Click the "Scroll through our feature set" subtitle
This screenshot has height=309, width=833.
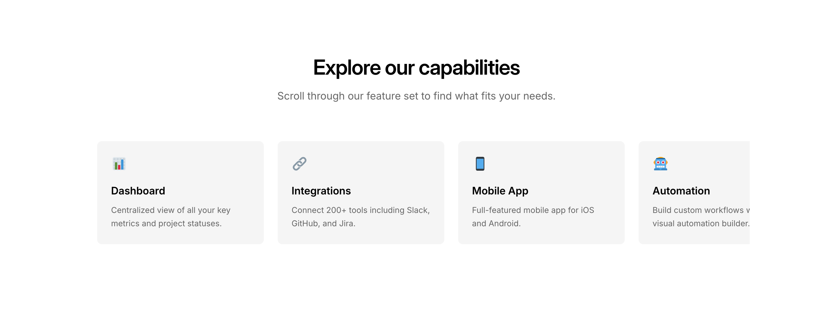tap(416, 96)
